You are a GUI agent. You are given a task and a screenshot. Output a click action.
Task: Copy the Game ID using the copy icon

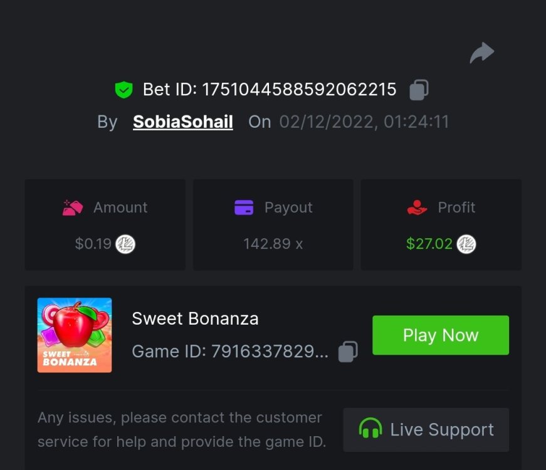[x=348, y=352]
